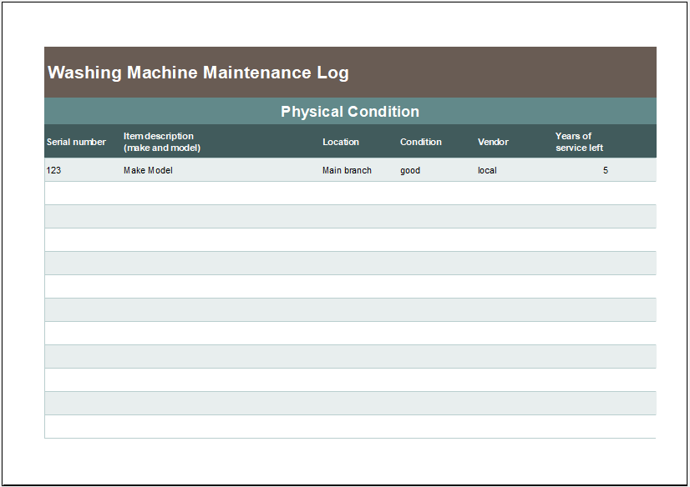Select the 'Serial number' column header

[76, 142]
